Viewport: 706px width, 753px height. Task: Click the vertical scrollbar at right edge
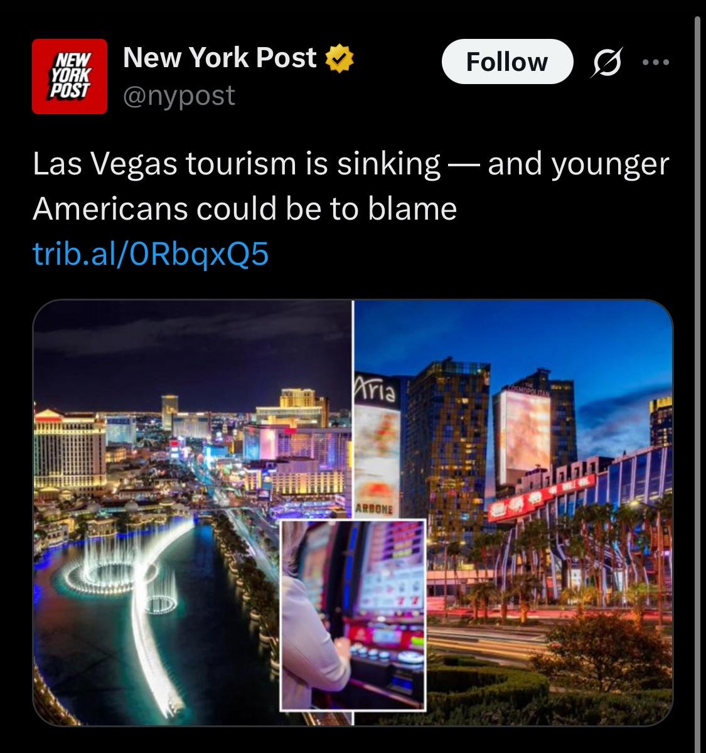coord(697,376)
